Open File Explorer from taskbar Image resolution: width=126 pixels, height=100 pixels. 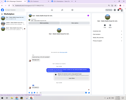point(12,98)
